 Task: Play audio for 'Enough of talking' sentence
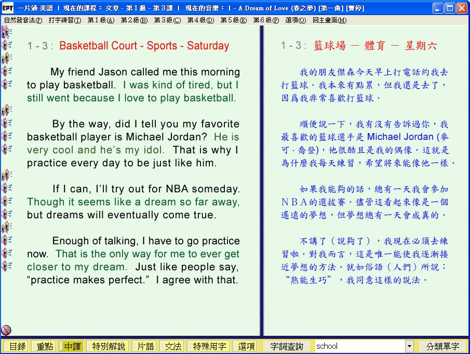point(6,240)
